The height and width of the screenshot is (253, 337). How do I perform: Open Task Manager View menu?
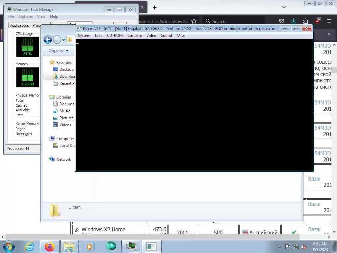click(x=41, y=16)
